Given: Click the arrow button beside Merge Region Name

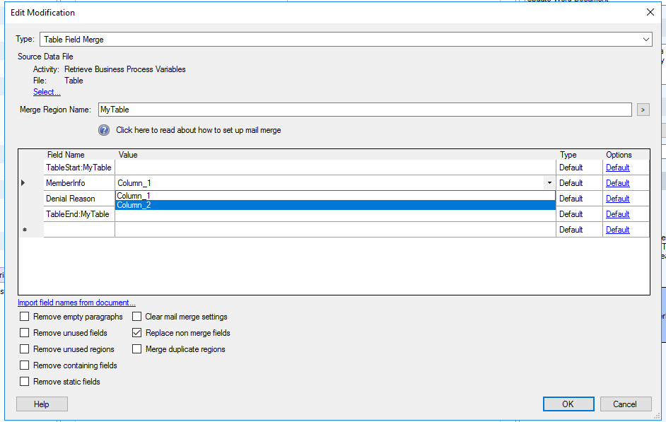Looking at the screenshot, I should click(x=643, y=110).
